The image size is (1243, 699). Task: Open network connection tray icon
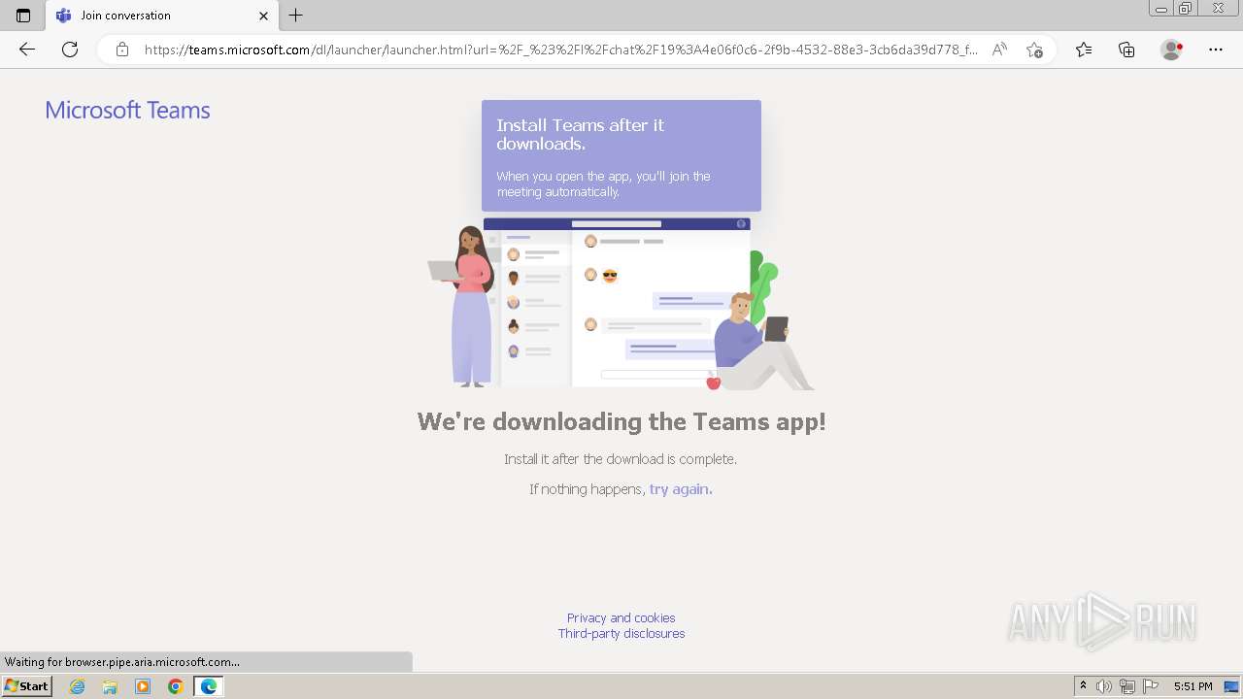(x=1127, y=686)
